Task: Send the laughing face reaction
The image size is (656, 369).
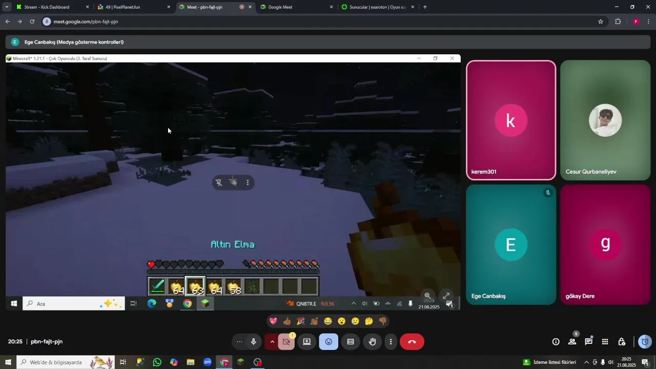Action: [328, 321]
